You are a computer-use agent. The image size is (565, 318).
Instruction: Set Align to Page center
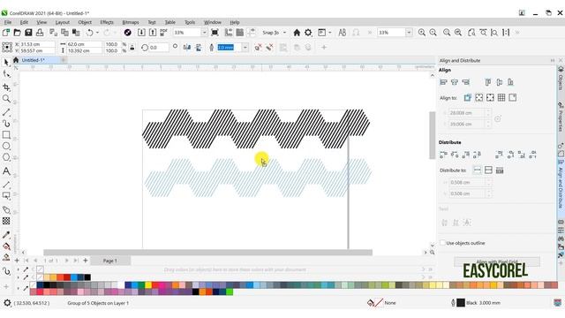tap(490, 97)
